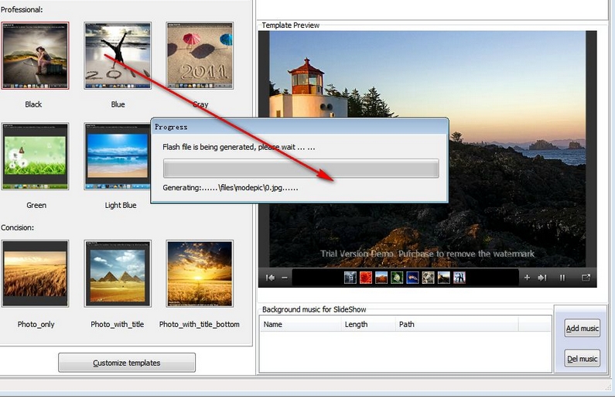Click the minus icon in preview controls
Image resolution: width=615 pixels, height=399 pixels.
tap(285, 278)
